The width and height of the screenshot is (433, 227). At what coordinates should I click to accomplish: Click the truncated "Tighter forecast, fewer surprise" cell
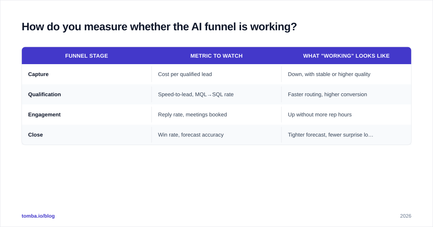click(346, 135)
